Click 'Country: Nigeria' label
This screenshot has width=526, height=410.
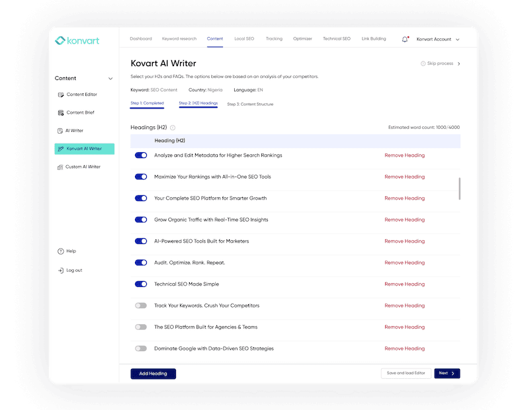pyautogui.click(x=205, y=90)
